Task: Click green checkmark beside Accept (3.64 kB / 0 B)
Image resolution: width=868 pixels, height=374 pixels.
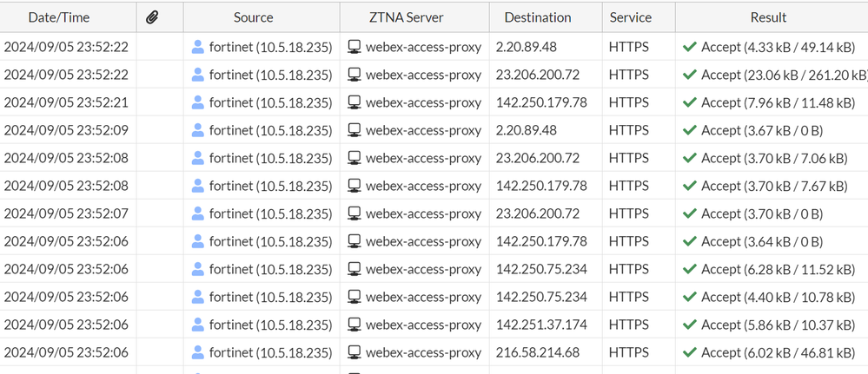Action: 691,241
